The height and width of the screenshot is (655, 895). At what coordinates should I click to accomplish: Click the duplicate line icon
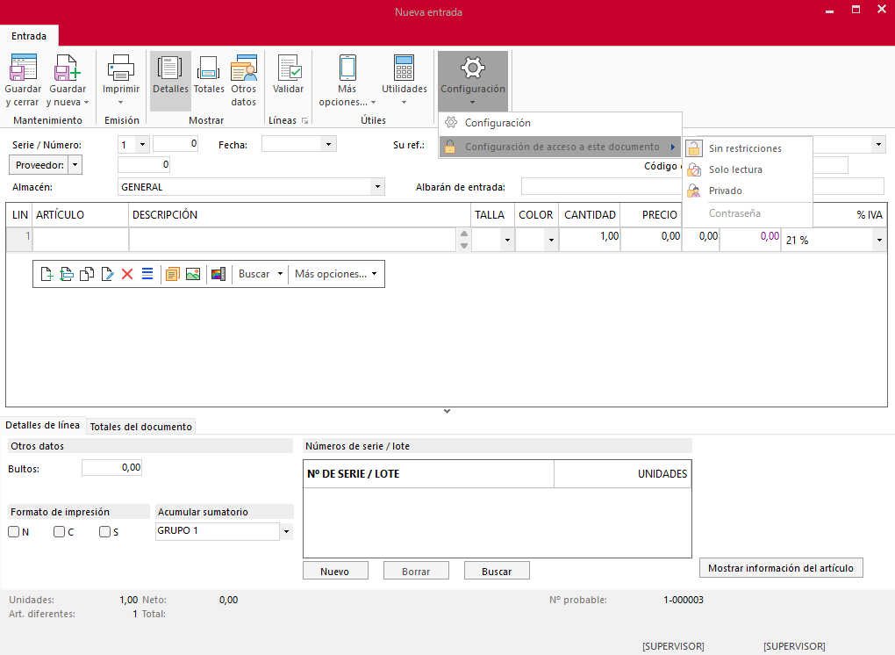coord(87,274)
